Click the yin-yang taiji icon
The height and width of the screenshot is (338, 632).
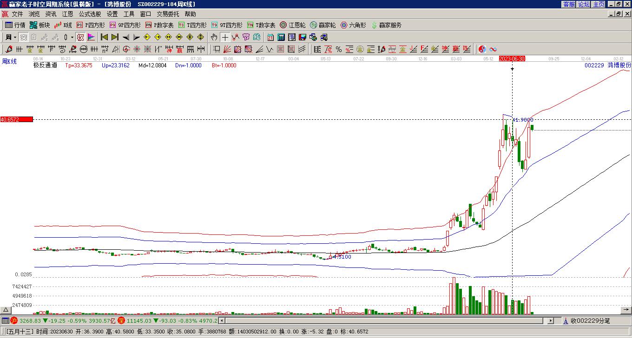tap(482, 49)
